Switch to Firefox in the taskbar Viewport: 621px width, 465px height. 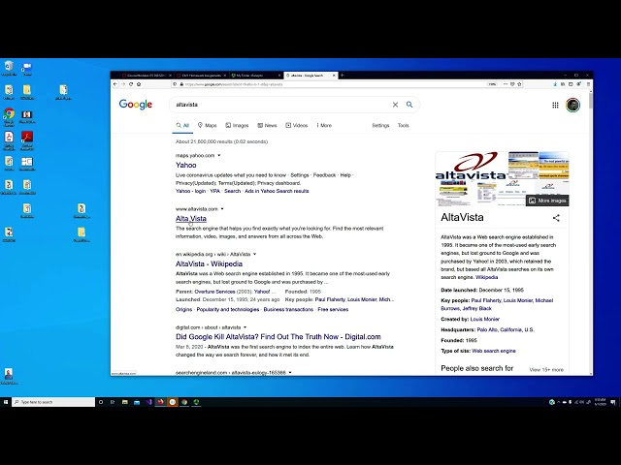(160, 402)
